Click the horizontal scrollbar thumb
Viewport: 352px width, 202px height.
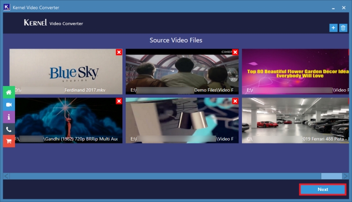[331, 176]
